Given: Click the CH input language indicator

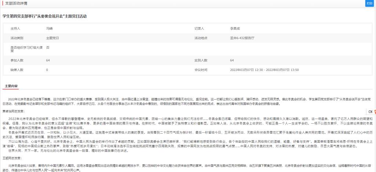Looking at the screenshot, I should coord(370,112).
